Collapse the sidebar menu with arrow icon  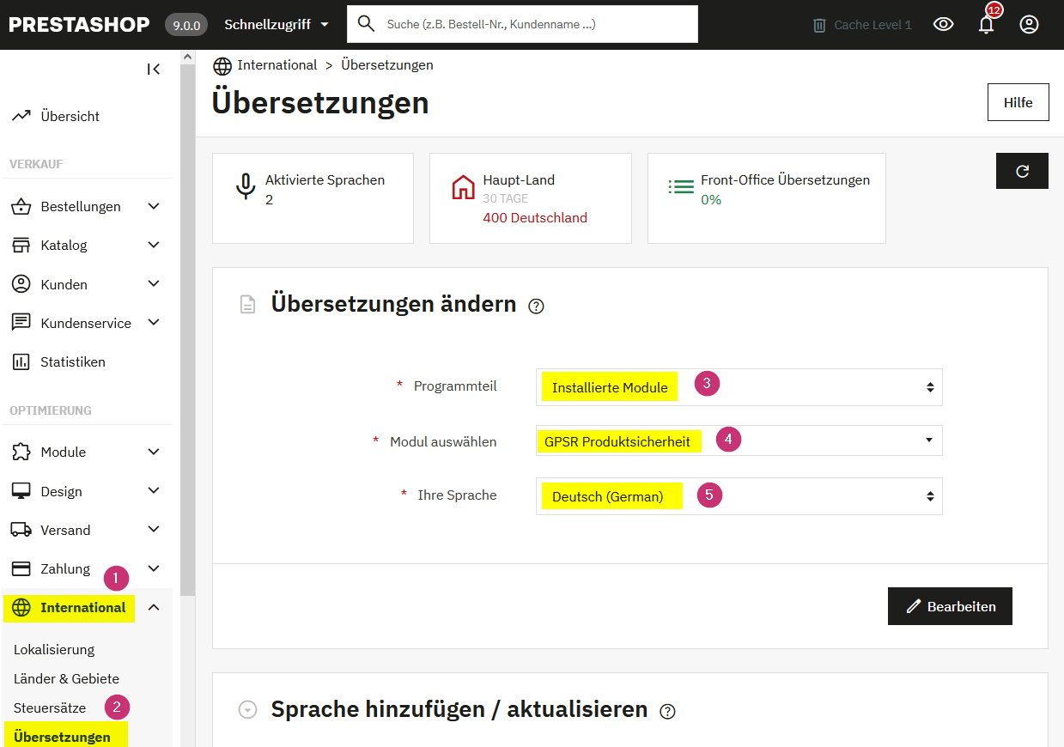[x=154, y=70]
